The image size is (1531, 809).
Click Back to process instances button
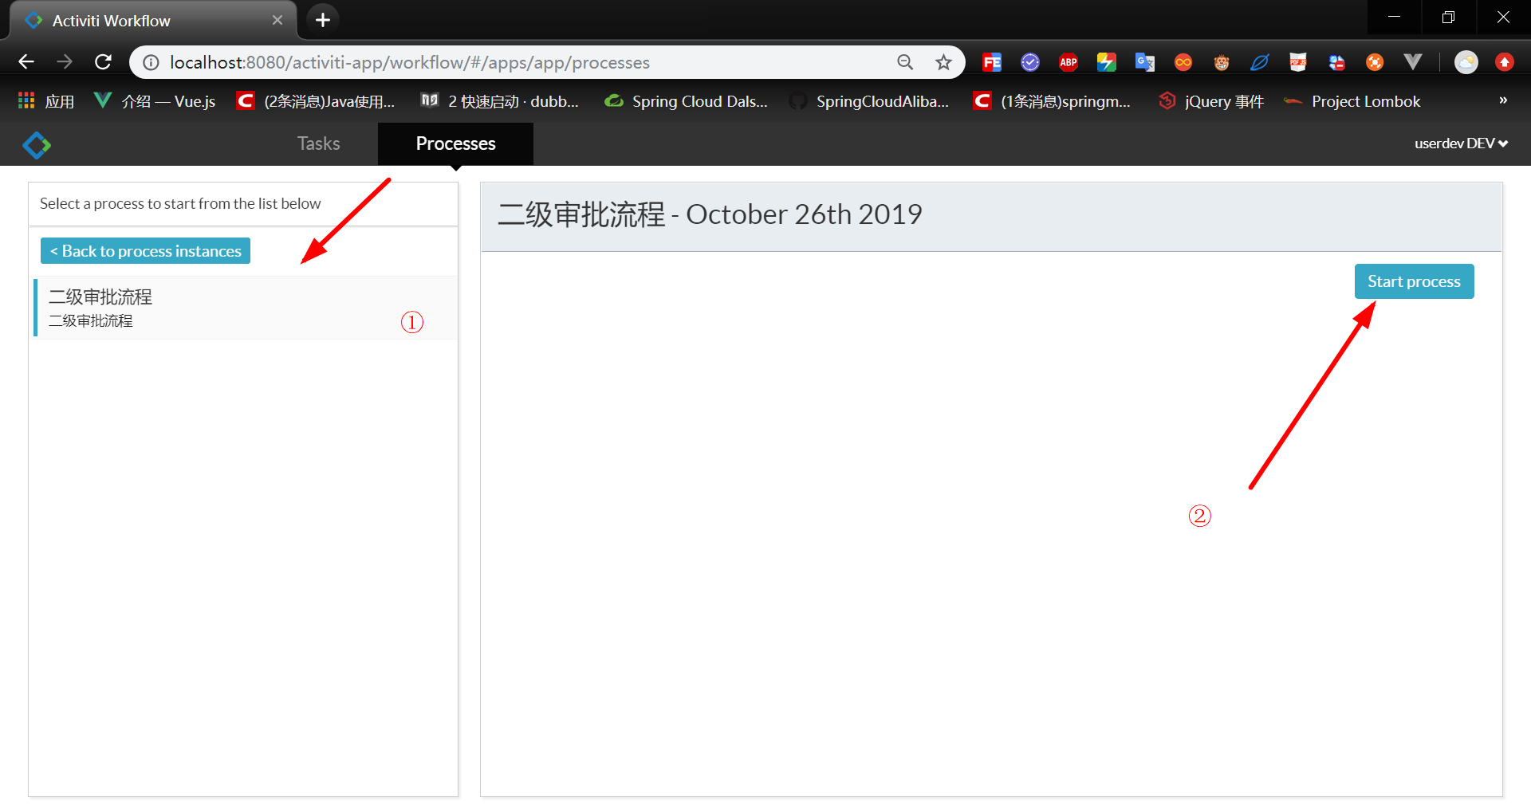click(x=145, y=251)
